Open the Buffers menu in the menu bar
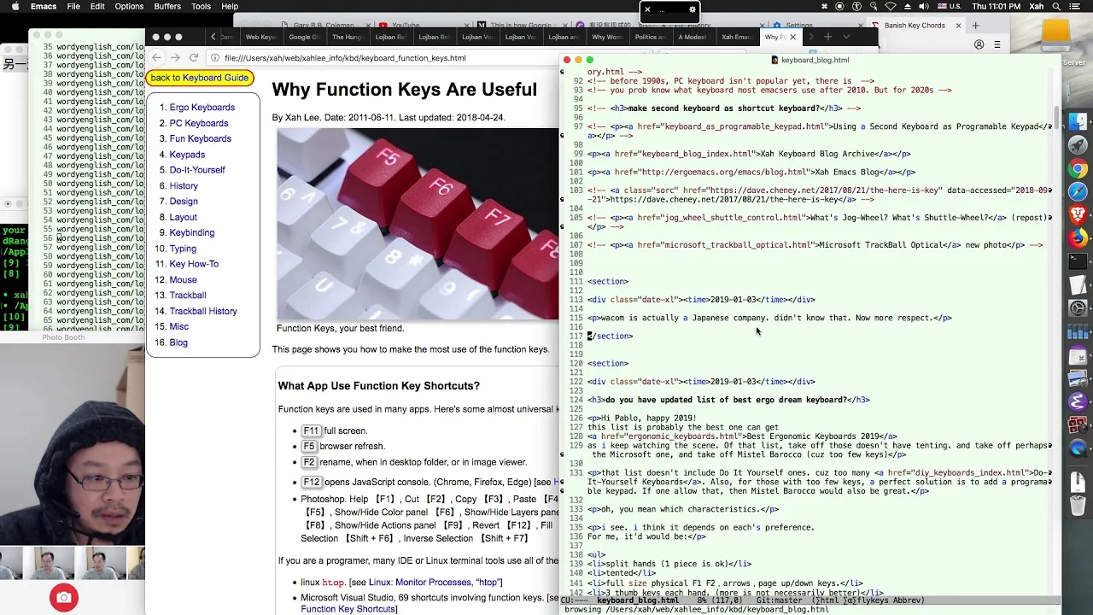The image size is (1093, 615). [167, 7]
